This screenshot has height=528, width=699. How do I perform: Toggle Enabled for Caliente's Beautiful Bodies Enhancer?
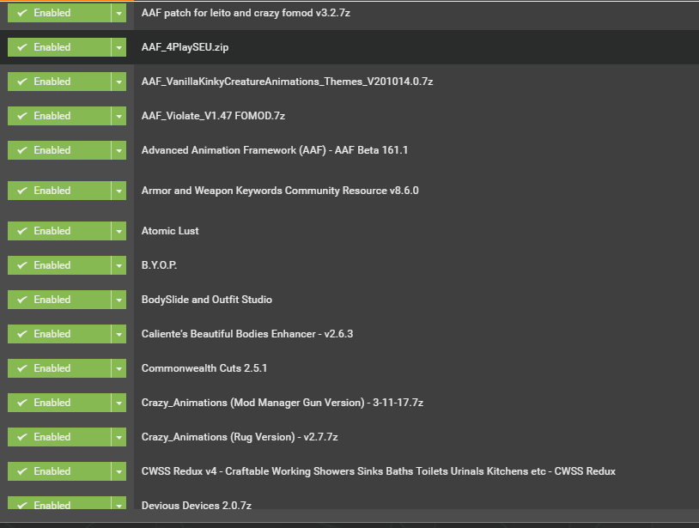click(59, 334)
